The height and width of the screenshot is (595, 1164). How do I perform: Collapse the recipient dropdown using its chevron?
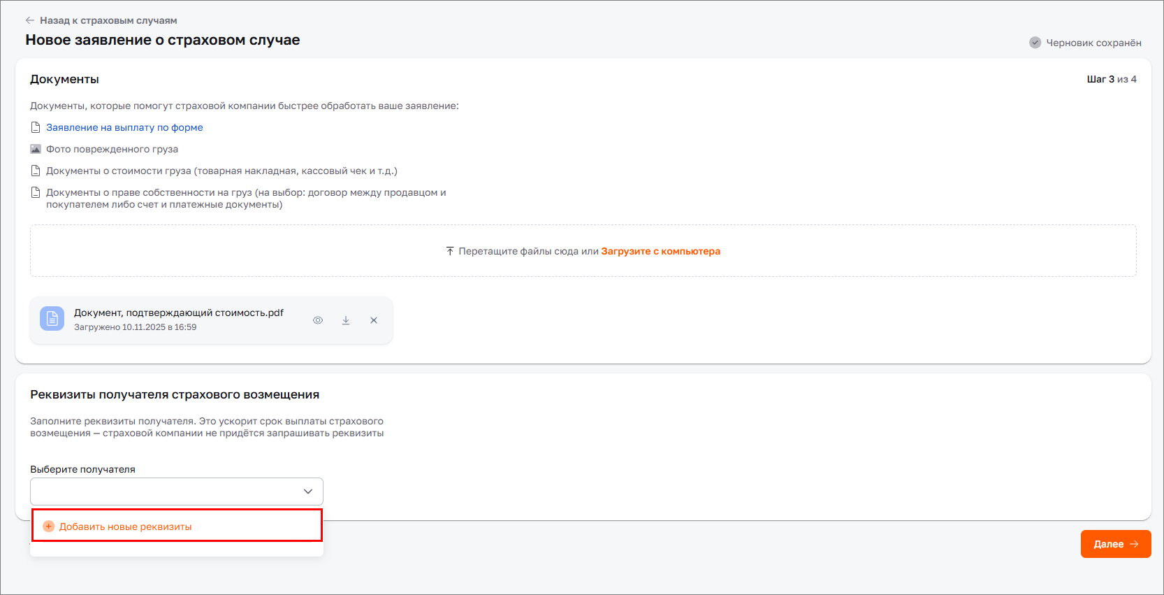pyautogui.click(x=308, y=492)
